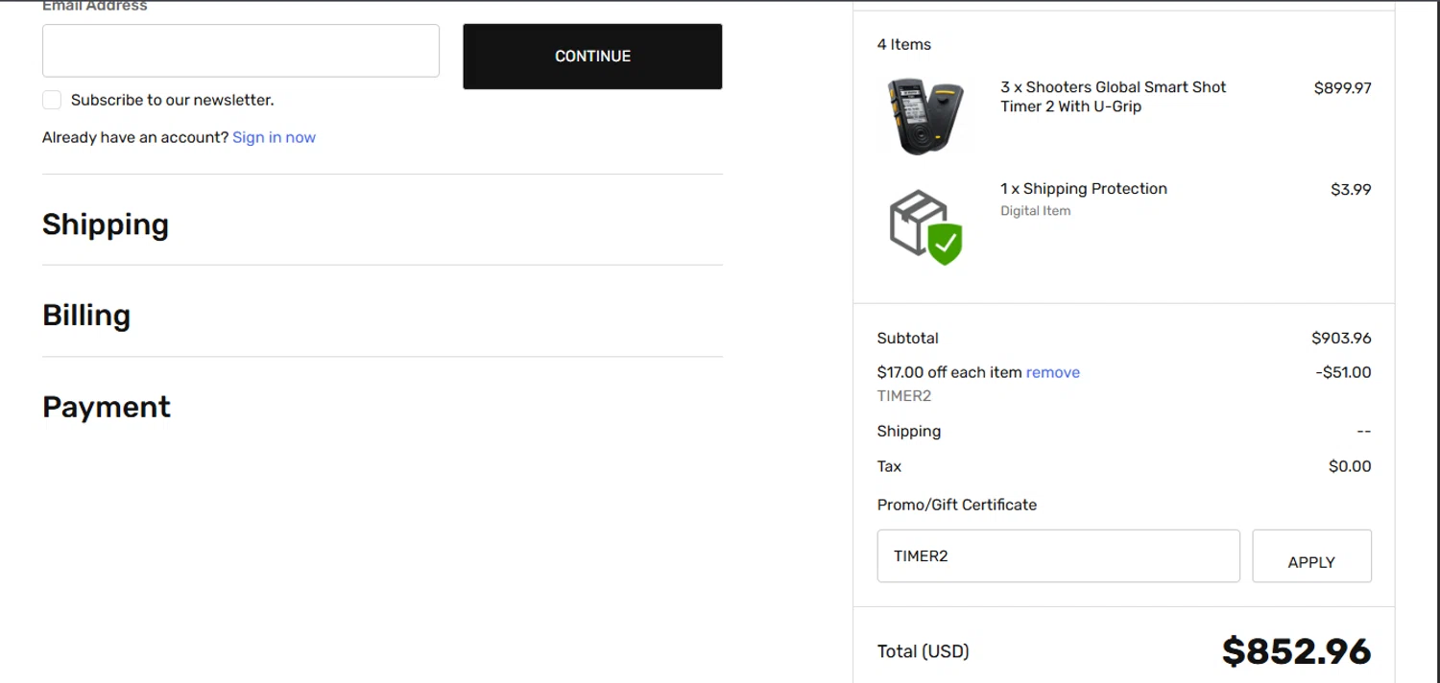Open the Sign in now link
Viewport: 1440px width, 683px height.
click(274, 137)
